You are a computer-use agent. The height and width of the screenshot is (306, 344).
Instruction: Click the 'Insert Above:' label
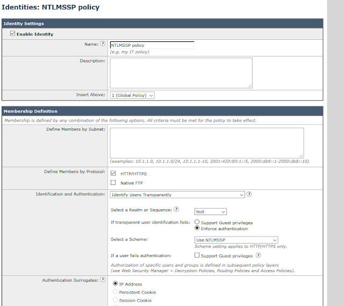click(91, 95)
